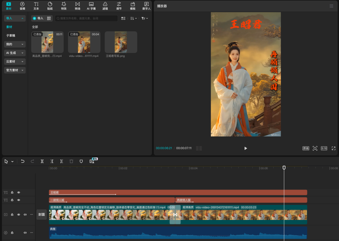The image size is (339, 241).
Task: Hide the 王昭君 text track
Action: tap(19, 192)
